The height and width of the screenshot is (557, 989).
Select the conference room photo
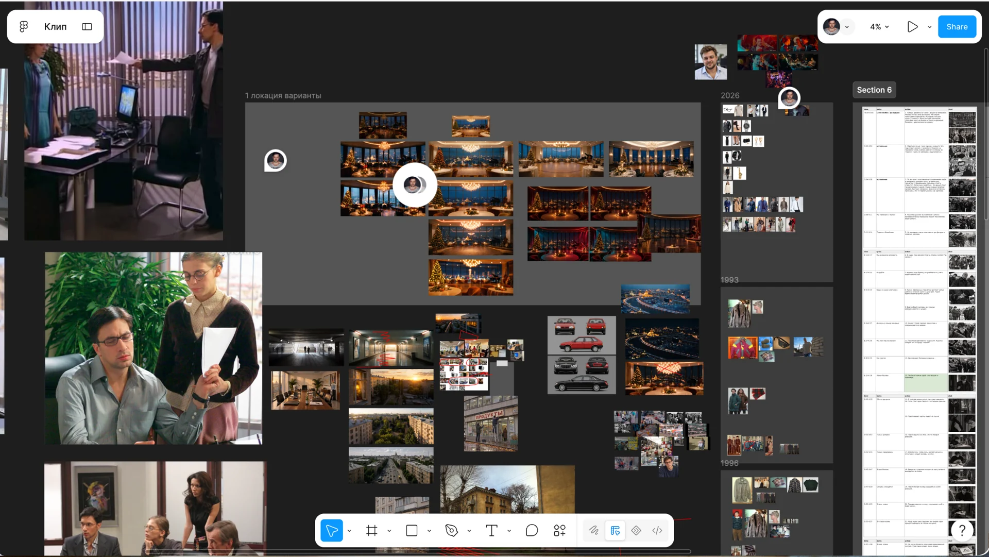305,391
